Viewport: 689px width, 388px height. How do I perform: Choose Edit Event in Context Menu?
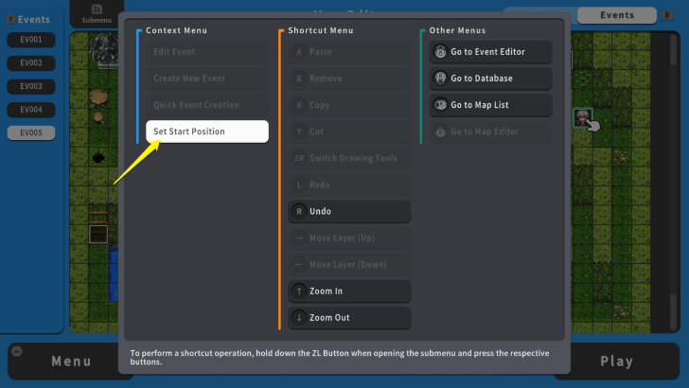207,52
